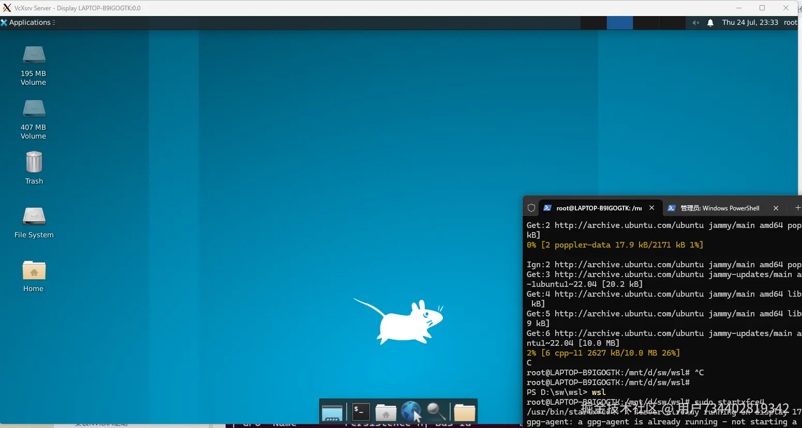Select the Trash desktop icon
The width and height of the screenshot is (802, 428).
pyautogui.click(x=34, y=167)
